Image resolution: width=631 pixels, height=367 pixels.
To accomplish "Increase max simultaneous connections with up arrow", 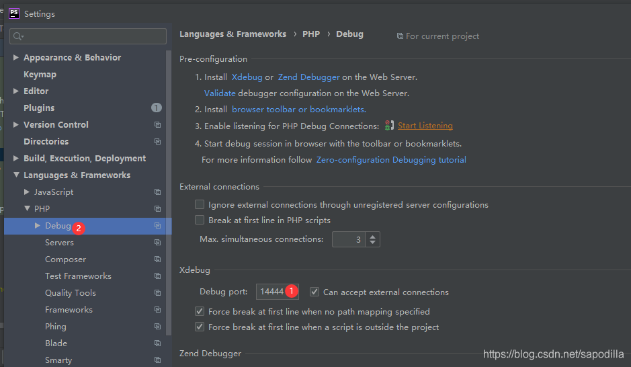I will coord(373,236).
